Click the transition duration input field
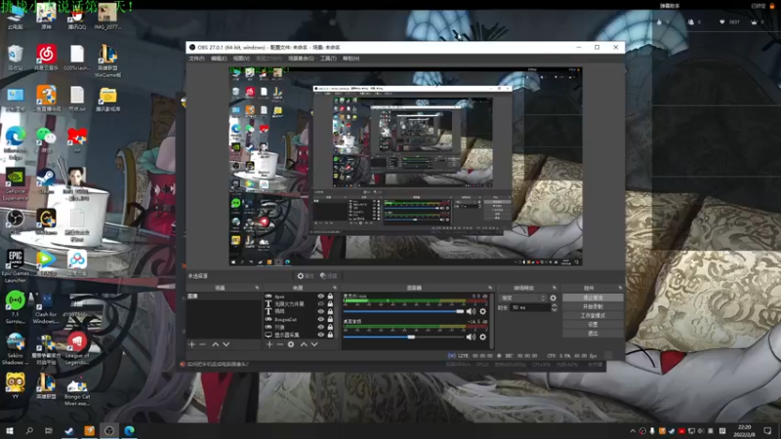This screenshot has height=439, width=781. click(530, 307)
